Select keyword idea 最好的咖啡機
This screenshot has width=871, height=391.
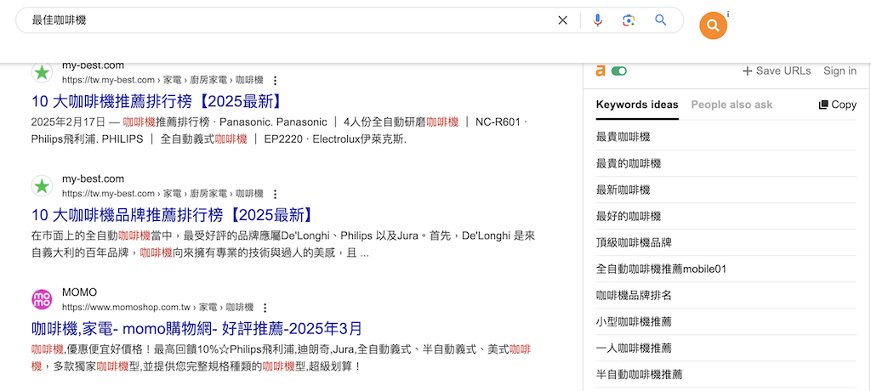click(x=726, y=216)
